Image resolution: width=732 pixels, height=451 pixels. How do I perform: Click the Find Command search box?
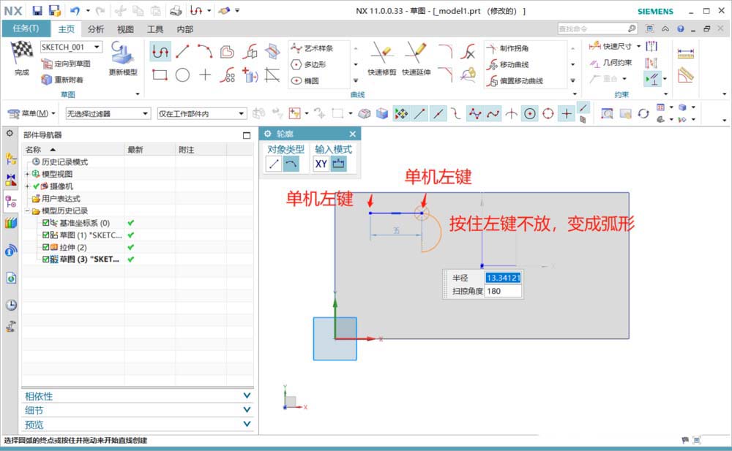tap(597, 29)
